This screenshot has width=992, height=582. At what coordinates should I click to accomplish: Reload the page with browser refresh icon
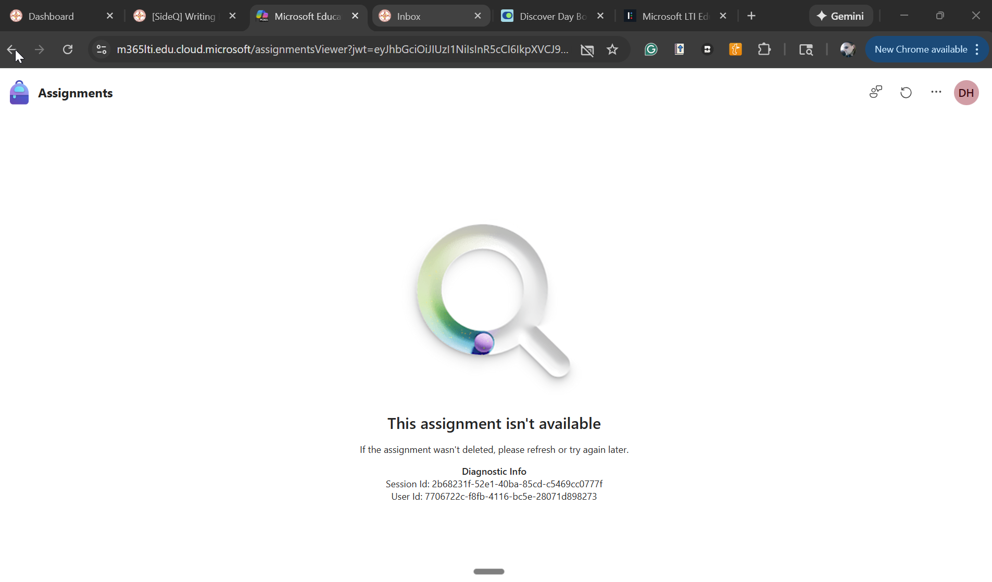tap(68, 49)
